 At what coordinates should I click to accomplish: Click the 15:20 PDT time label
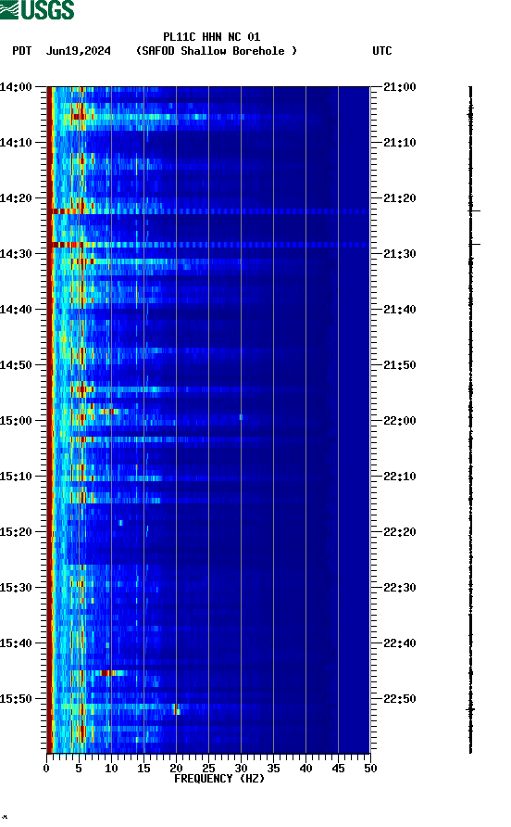click(x=16, y=531)
